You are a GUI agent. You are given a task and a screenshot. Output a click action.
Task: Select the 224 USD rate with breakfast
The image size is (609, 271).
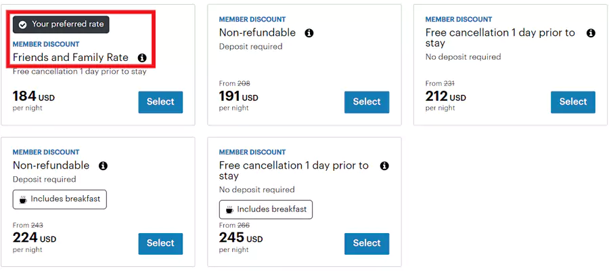click(x=160, y=243)
